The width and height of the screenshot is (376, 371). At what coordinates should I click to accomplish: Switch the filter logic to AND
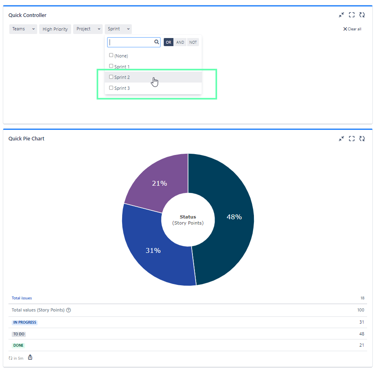(x=180, y=42)
